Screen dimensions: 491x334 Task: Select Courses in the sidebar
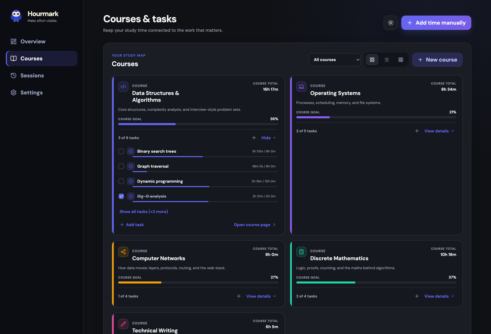[42, 59]
